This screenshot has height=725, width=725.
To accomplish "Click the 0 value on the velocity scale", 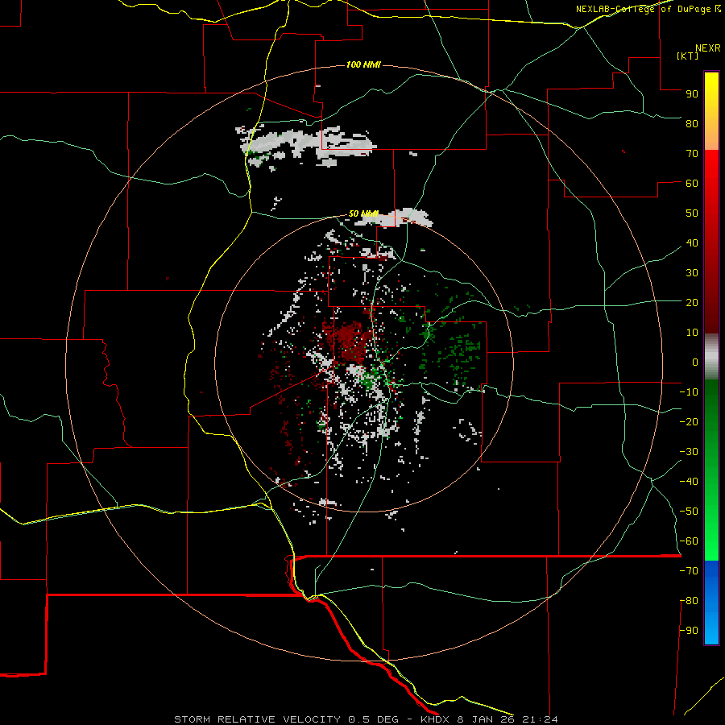I will coord(695,362).
